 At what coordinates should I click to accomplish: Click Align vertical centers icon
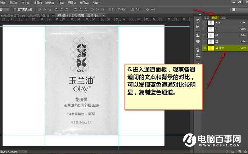coord(45,9)
